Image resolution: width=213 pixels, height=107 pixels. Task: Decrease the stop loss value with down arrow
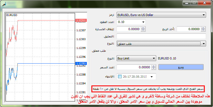pyautogui.click(x=143, y=30)
